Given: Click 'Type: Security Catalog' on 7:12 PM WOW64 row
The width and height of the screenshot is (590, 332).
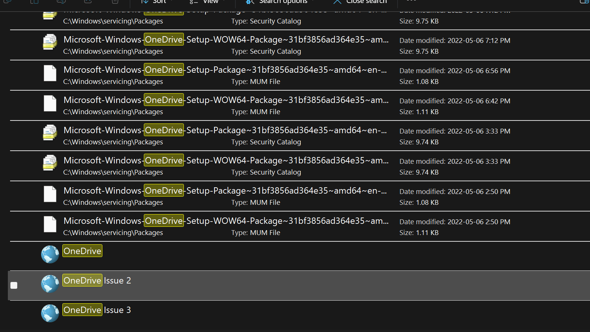Looking at the screenshot, I should (266, 51).
